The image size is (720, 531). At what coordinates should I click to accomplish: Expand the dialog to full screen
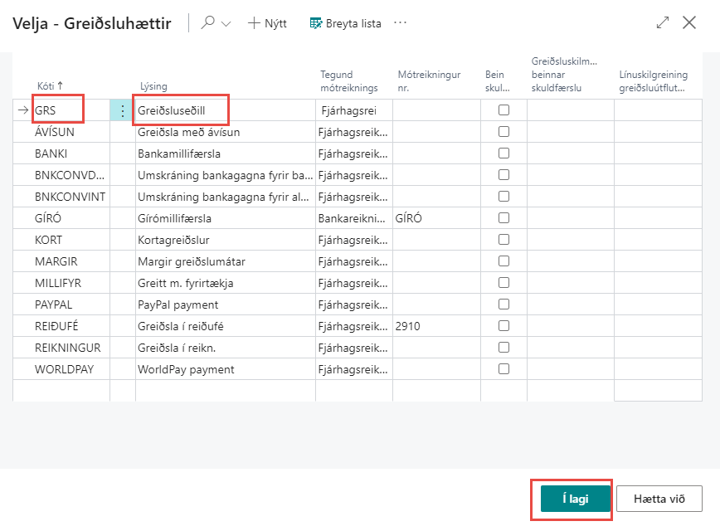point(662,23)
